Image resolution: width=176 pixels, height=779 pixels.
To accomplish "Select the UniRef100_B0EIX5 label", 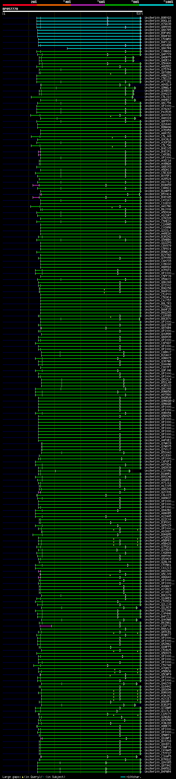I will tap(158, 149).
